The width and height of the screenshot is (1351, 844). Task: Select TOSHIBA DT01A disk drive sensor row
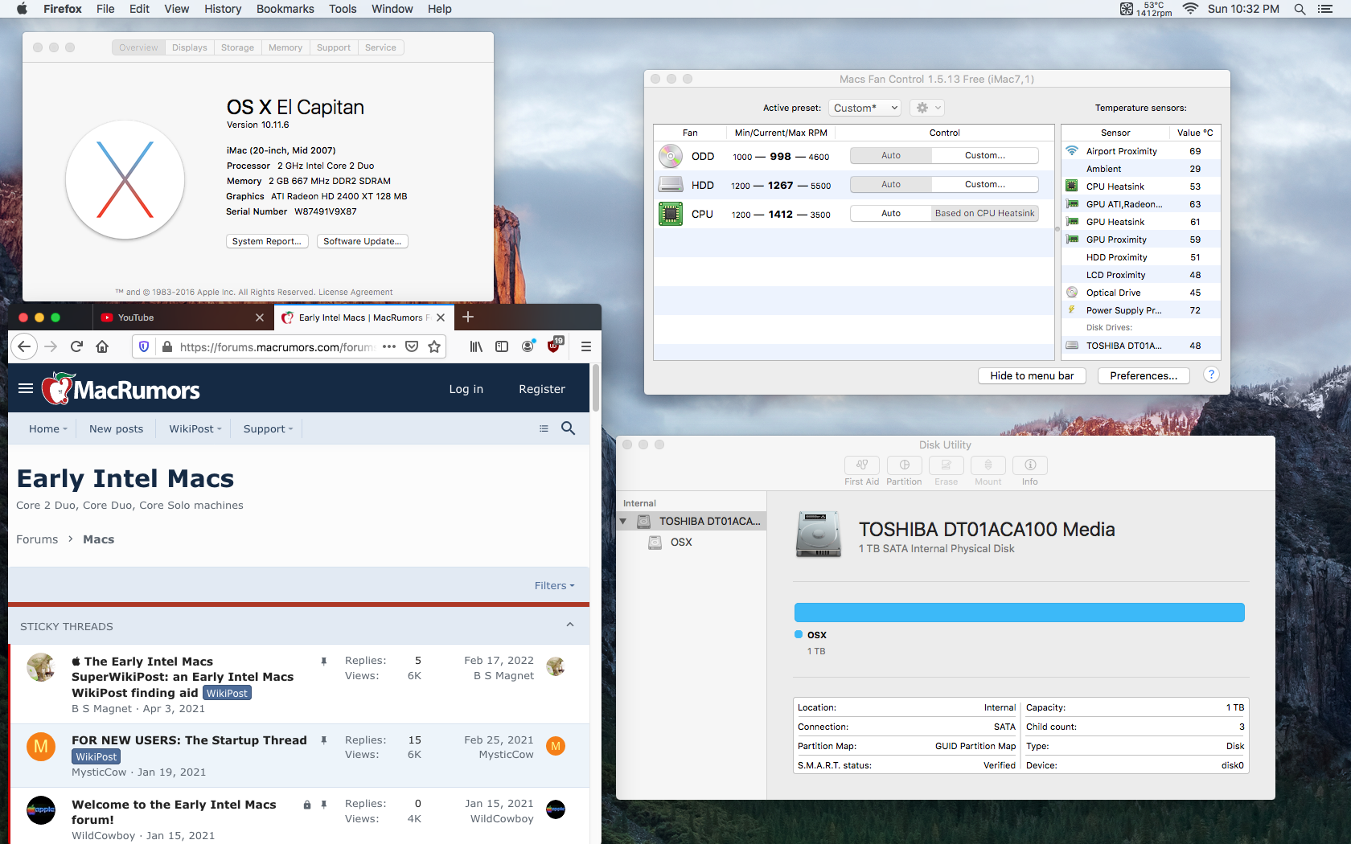pyautogui.click(x=1140, y=346)
